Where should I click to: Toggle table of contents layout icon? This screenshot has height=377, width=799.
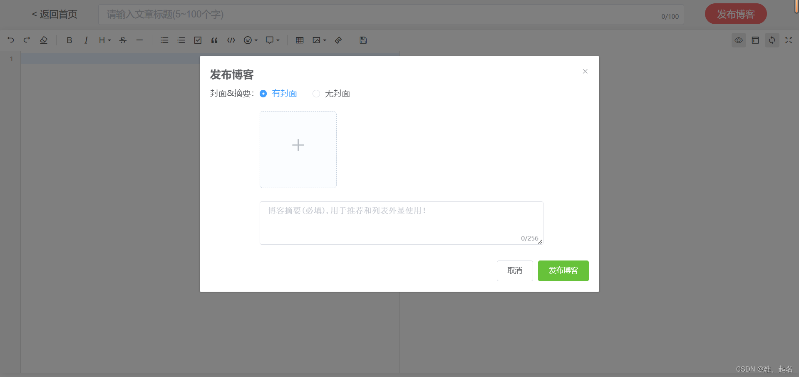[x=755, y=40]
